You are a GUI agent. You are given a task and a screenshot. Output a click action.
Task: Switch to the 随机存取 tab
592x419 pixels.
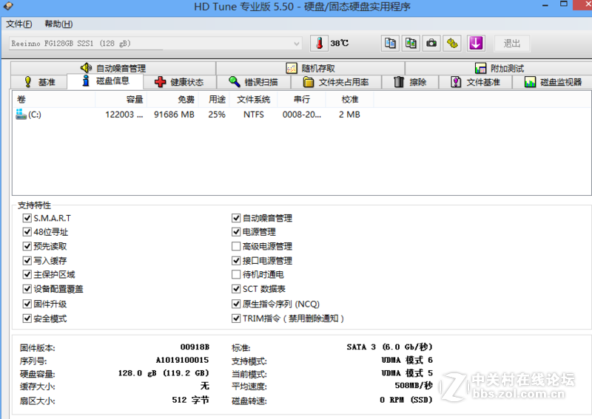310,68
